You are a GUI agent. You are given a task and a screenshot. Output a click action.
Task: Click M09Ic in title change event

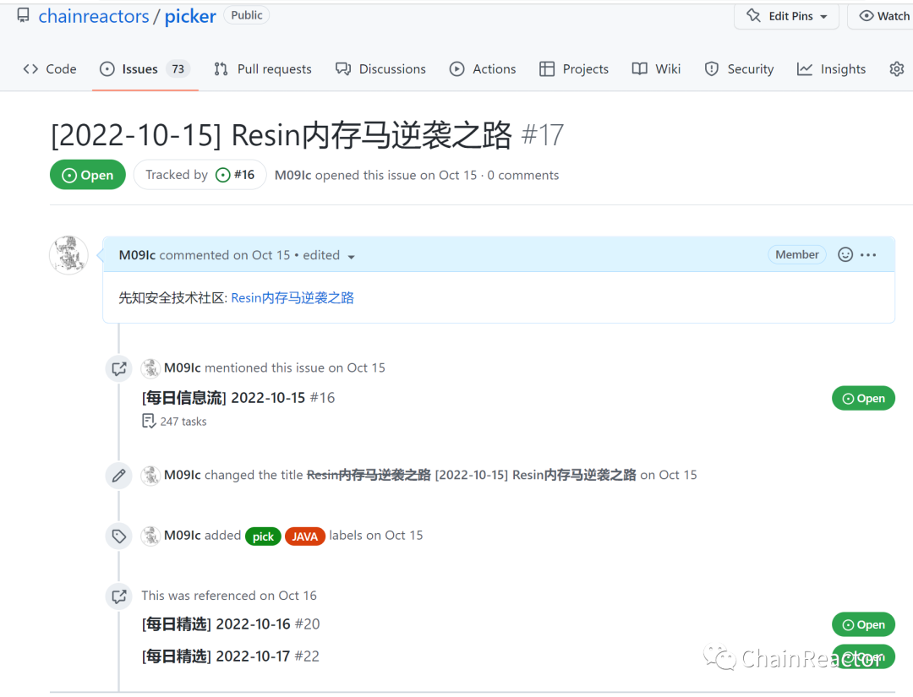coord(183,475)
